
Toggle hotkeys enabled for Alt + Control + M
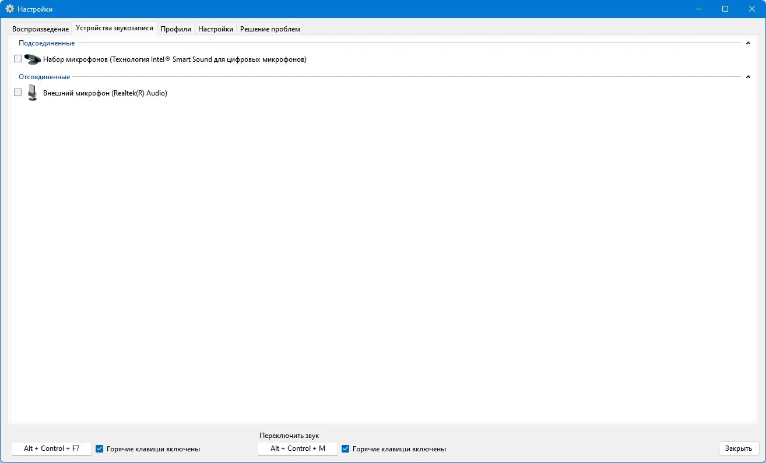pyautogui.click(x=346, y=449)
